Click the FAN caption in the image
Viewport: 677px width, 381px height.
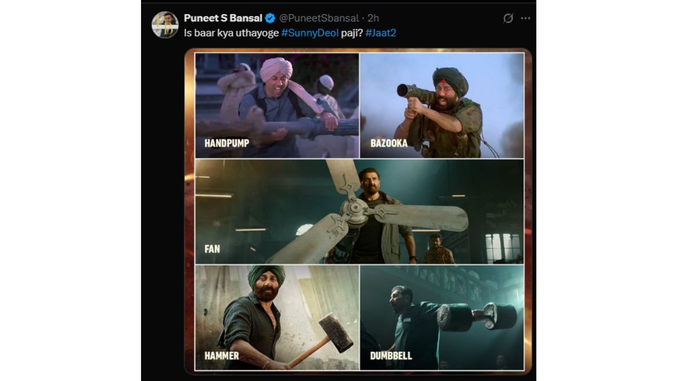click(212, 248)
